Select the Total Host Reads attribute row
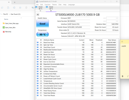Viewport: 129px width, 100px height. point(77,95)
